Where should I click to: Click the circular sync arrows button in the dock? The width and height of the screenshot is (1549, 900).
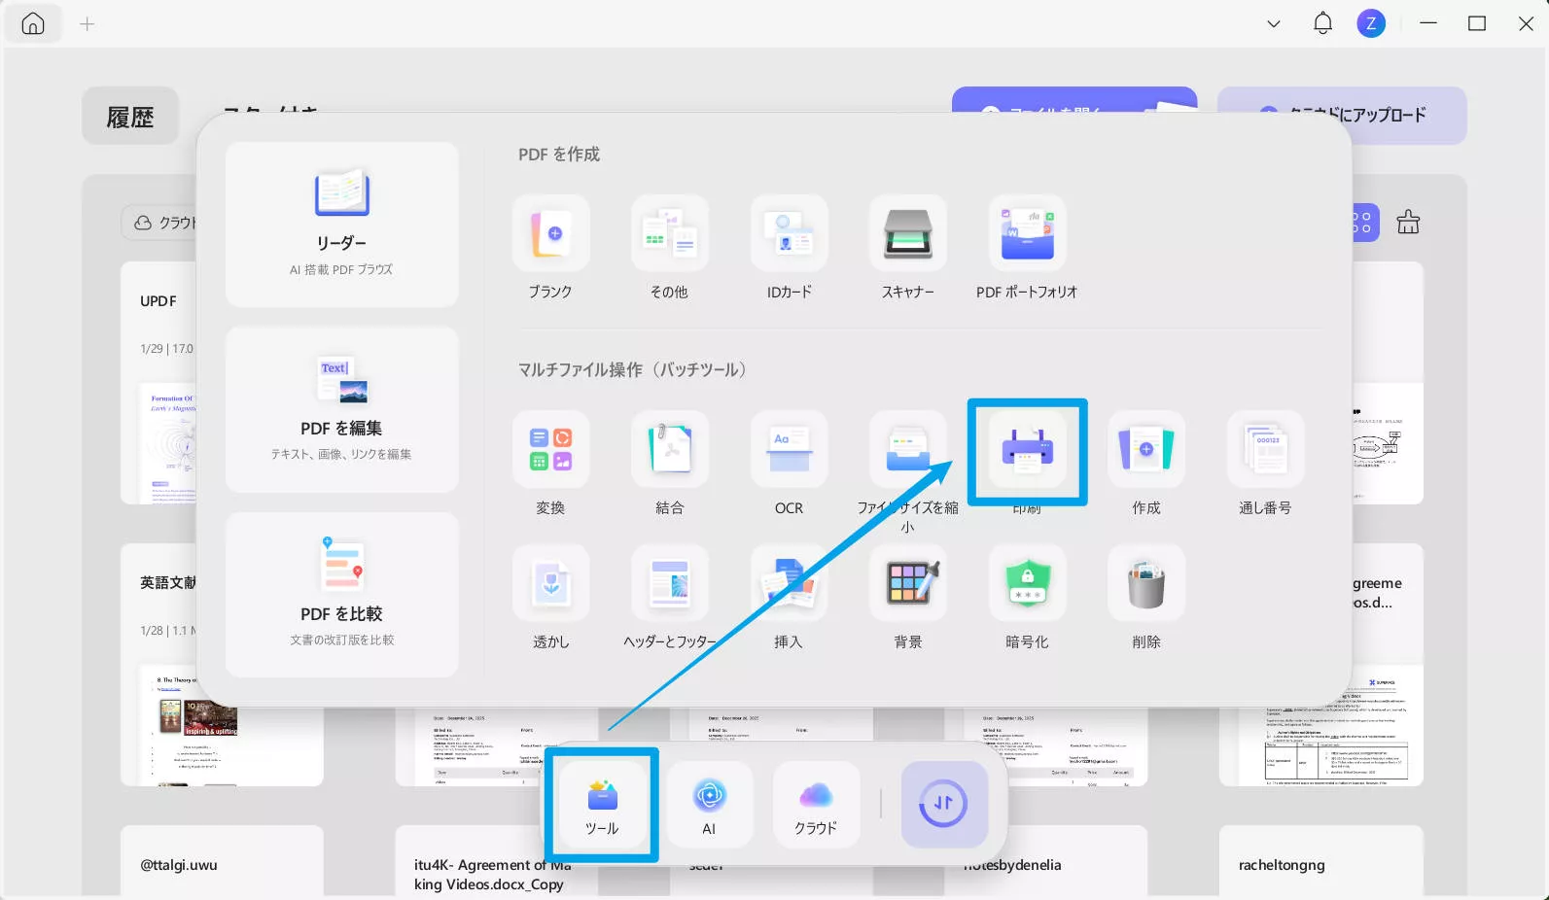[x=944, y=805]
